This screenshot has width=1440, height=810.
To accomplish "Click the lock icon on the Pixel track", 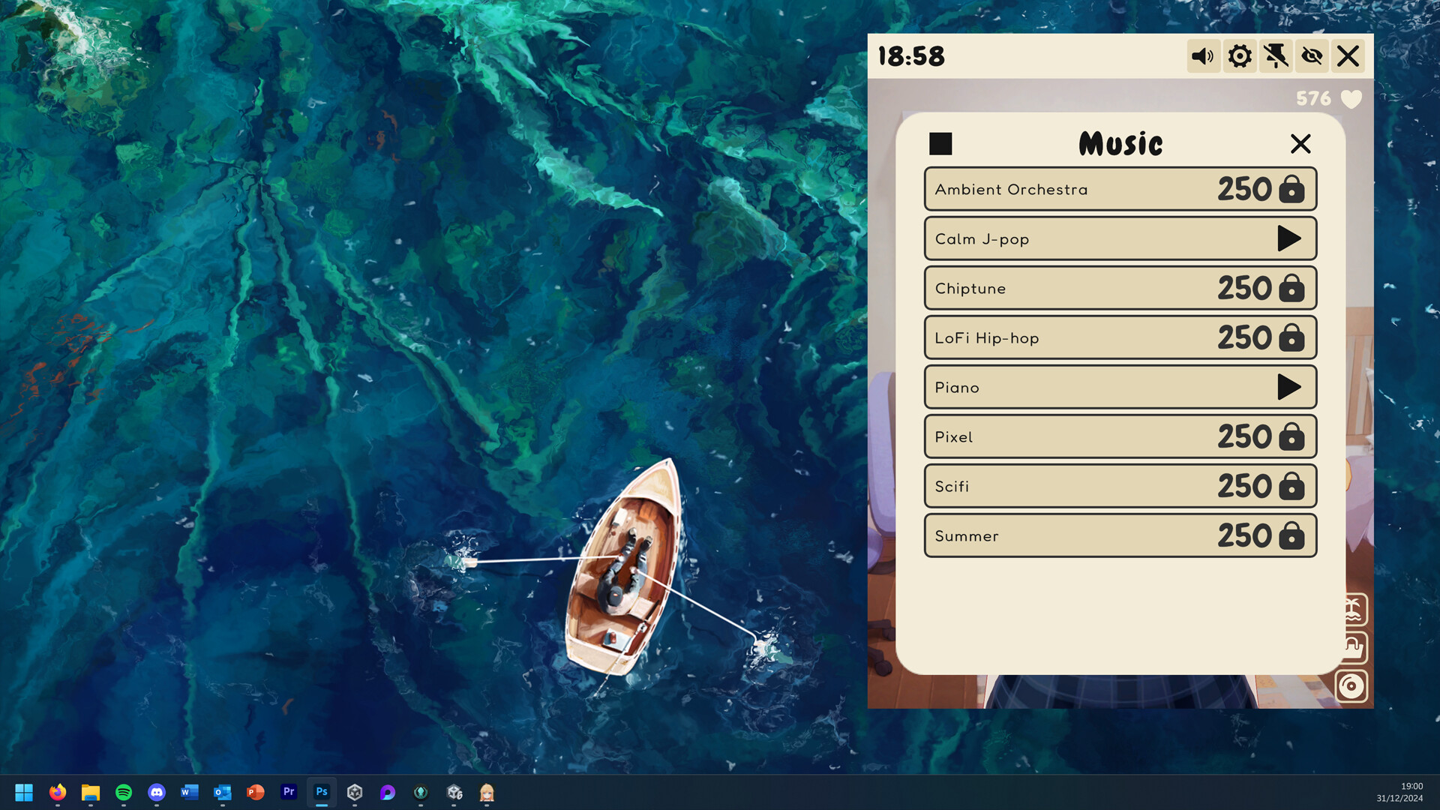I will tap(1291, 436).
